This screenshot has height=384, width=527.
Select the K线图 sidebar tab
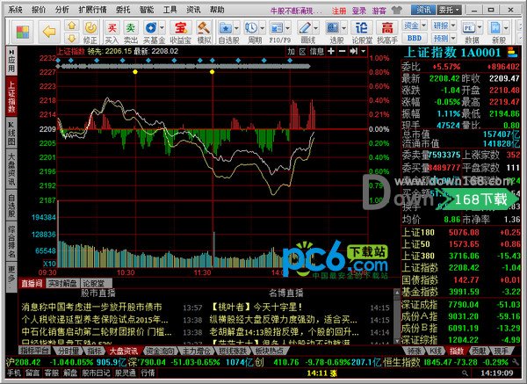[11, 133]
